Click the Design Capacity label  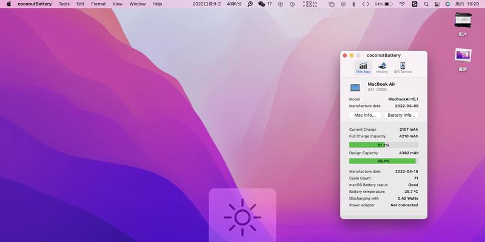tap(363, 153)
